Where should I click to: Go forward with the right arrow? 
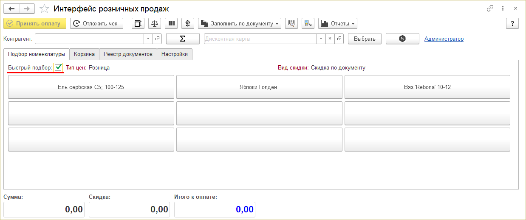pyautogui.click(x=27, y=8)
